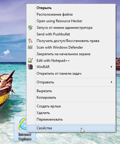Click the Windows Defender castle wall icon
Image resolution: width=120 pixels, height=144 pixels.
[x=30, y=47]
